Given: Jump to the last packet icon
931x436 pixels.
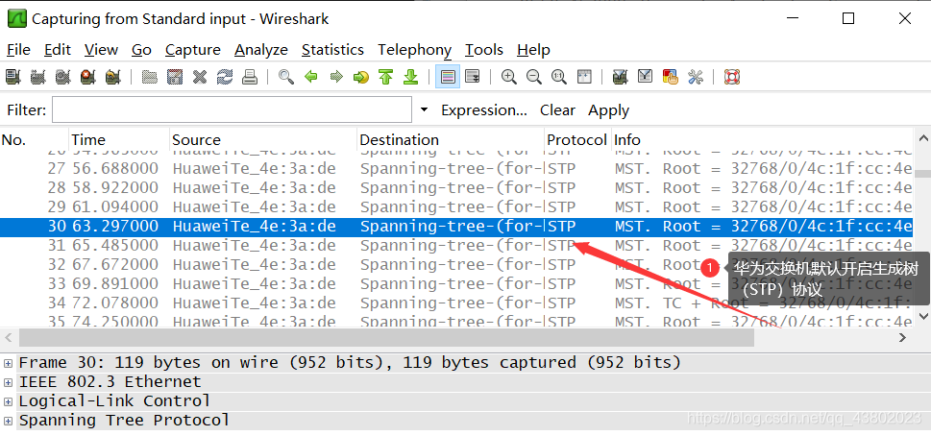Looking at the screenshot, I should 411,77.
